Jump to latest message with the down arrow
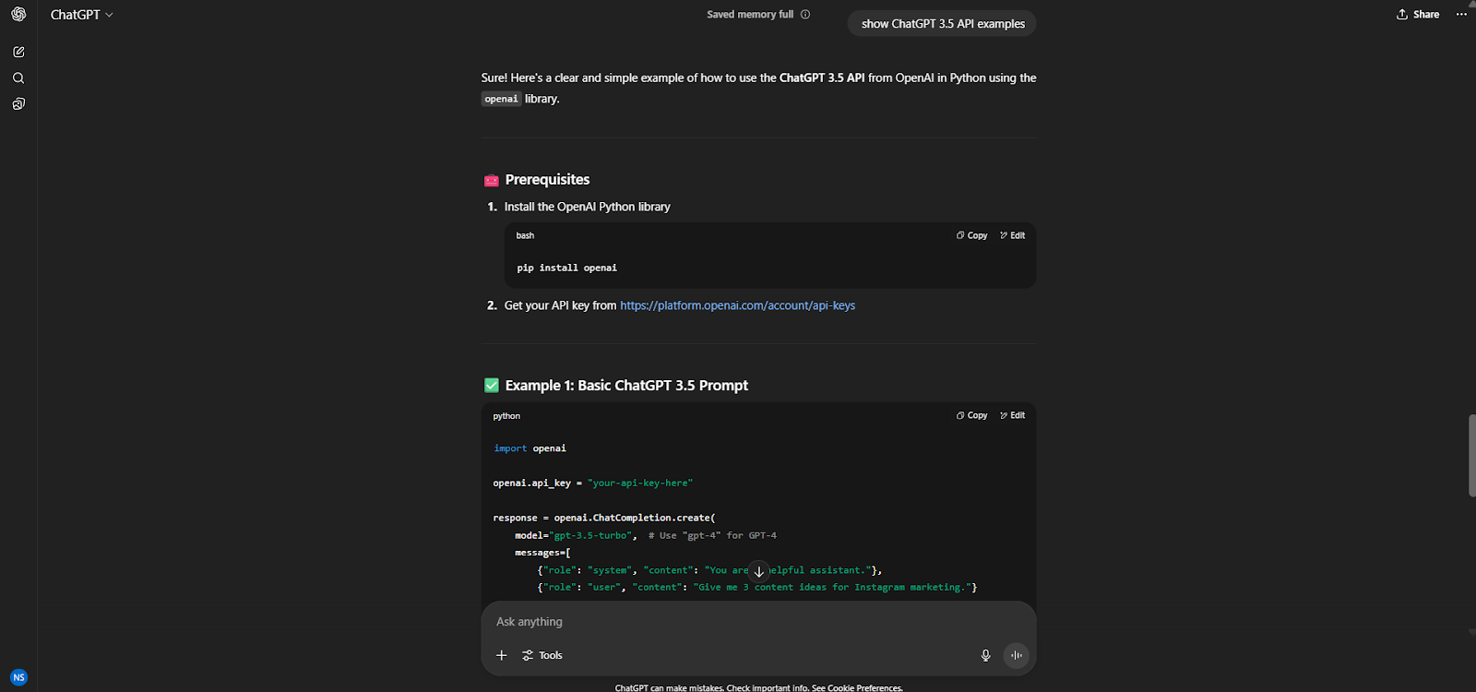Image resolution: width=1476 pixels, height=692 pixels. click(x=758, y=572)
